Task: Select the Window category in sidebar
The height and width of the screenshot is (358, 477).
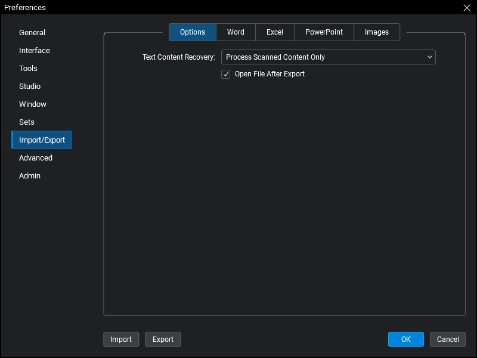Action: coord(33,104)
